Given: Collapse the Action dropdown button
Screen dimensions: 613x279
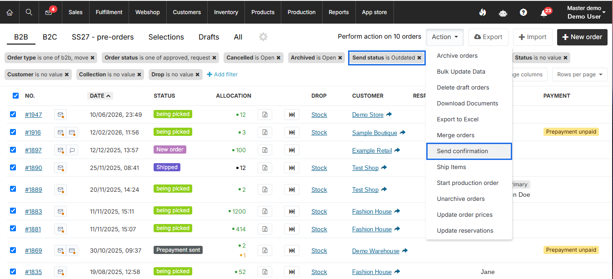Looking at the screenshot, I should (445, 37).
